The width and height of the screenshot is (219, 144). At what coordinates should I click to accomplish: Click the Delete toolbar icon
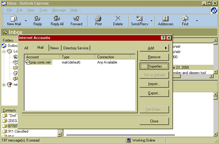click(118, 19)
